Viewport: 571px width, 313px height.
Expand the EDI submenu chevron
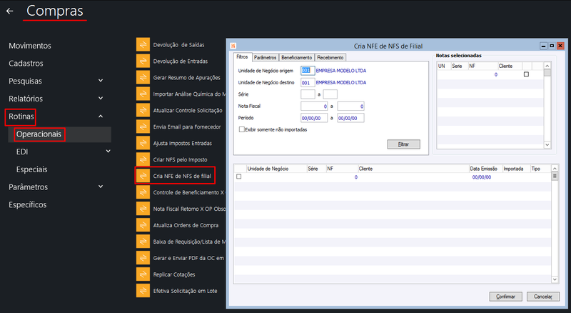point(108,151)
